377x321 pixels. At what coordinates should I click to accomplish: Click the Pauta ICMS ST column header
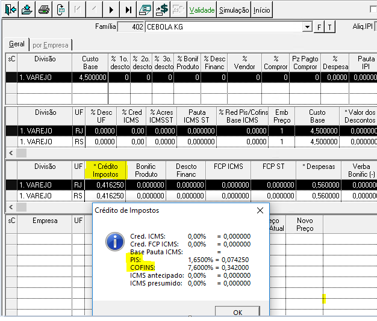point(197,116)
